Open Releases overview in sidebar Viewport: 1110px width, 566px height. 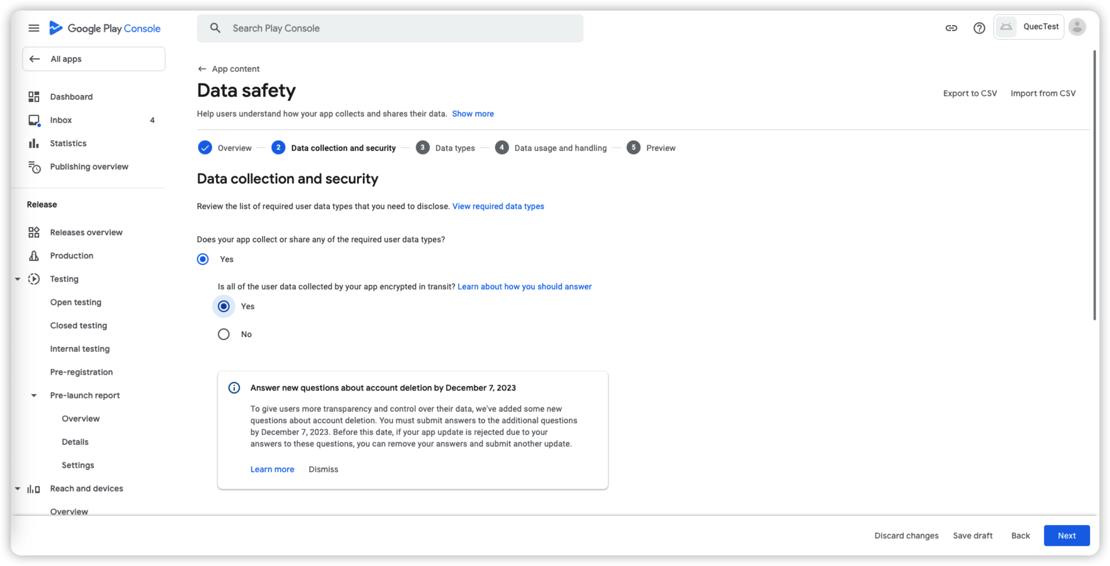pos(86,232)
